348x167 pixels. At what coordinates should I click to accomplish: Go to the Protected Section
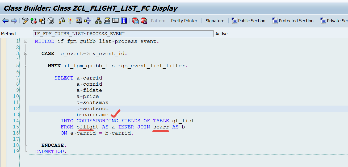(x=293, y=21)
